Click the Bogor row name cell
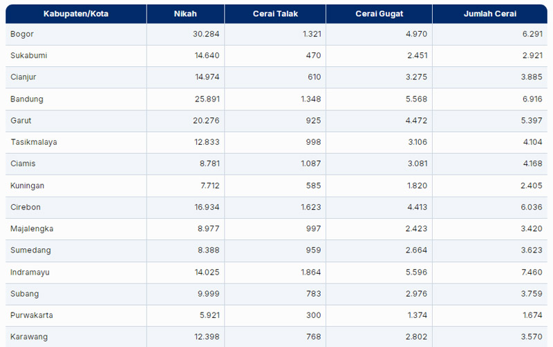553x347 pixels. tap(22, 34)
